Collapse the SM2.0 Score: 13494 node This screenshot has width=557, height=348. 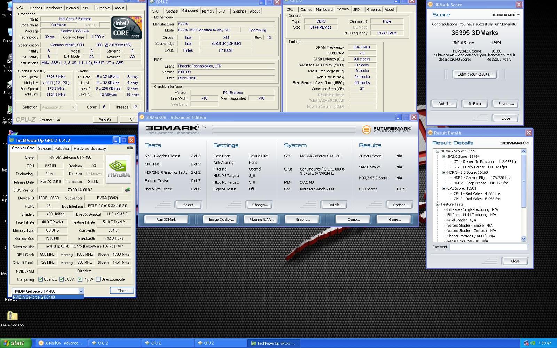pyautogui.click(x=444, y=157)
